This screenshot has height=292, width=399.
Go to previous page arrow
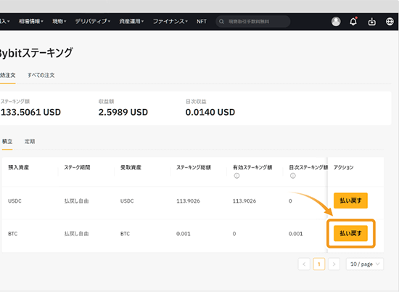click(x=304, y=264)
